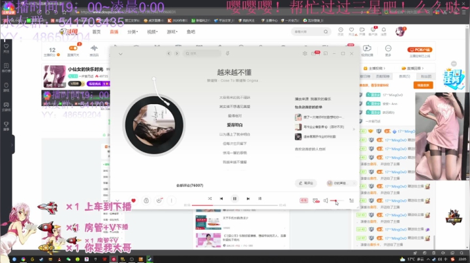Screen dimensions: 470x263
Task: Select lyric line 爱得明白
Action: pyautogui.click(x=235, y=125)
